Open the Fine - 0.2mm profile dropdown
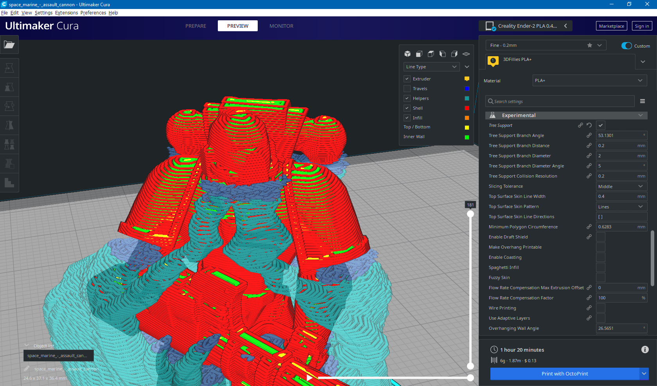This screenshot has height=386, width=657. tap(546, 45)
